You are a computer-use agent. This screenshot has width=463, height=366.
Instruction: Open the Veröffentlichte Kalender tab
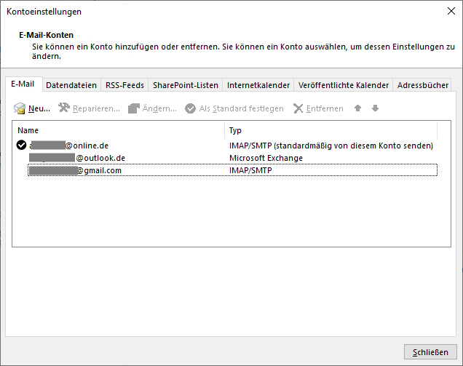coord(344,85)
